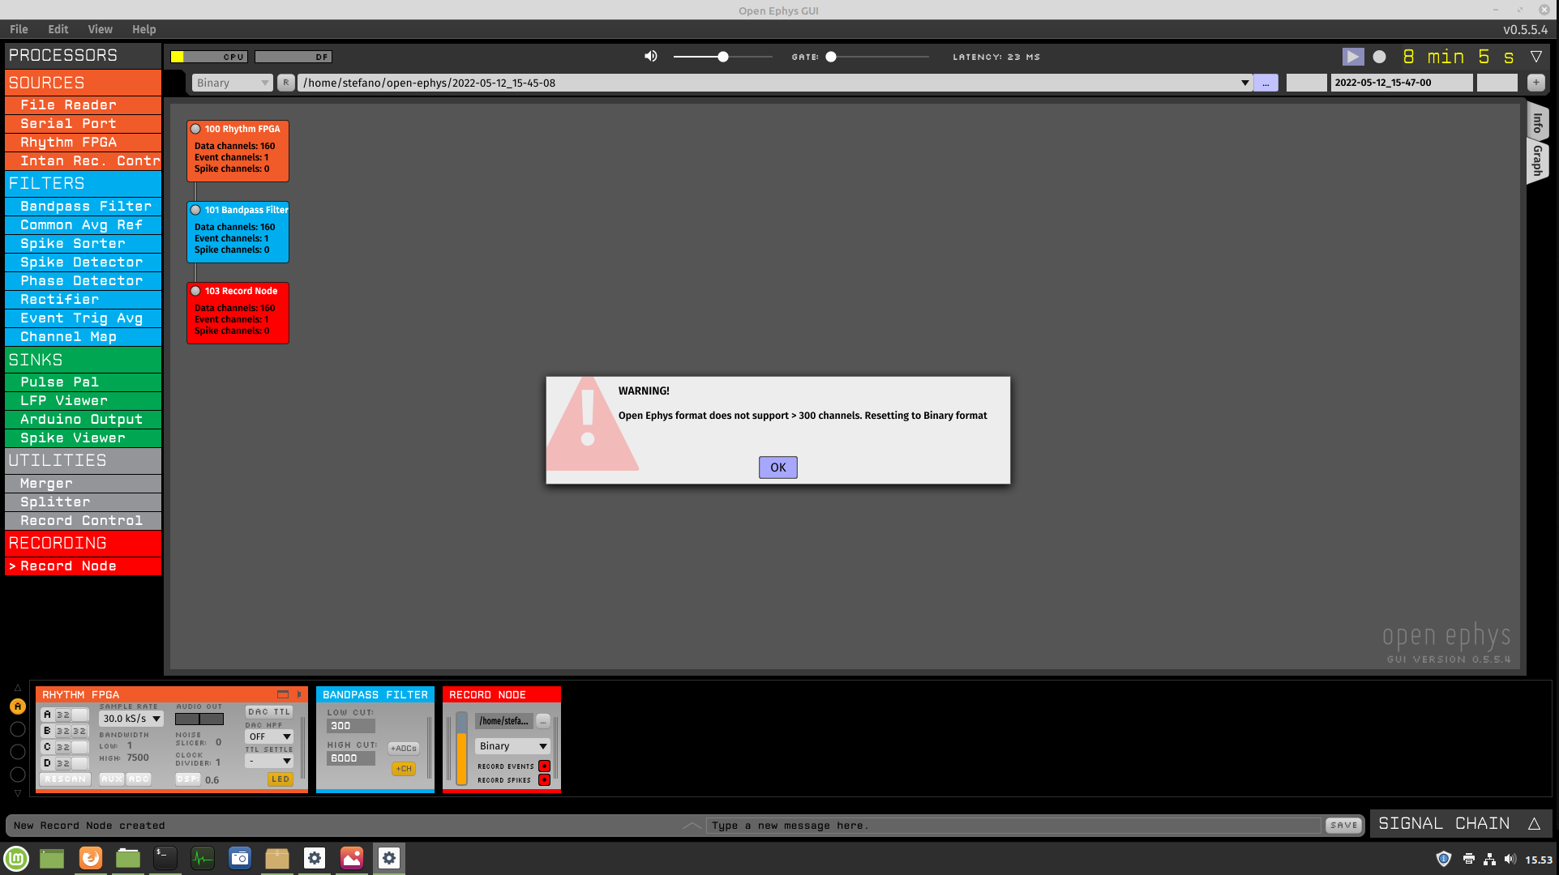This screenshot has height=875, width=1559.
Task: Open the screenshot tool in the taskbar
Action: (x=240, y=858)
